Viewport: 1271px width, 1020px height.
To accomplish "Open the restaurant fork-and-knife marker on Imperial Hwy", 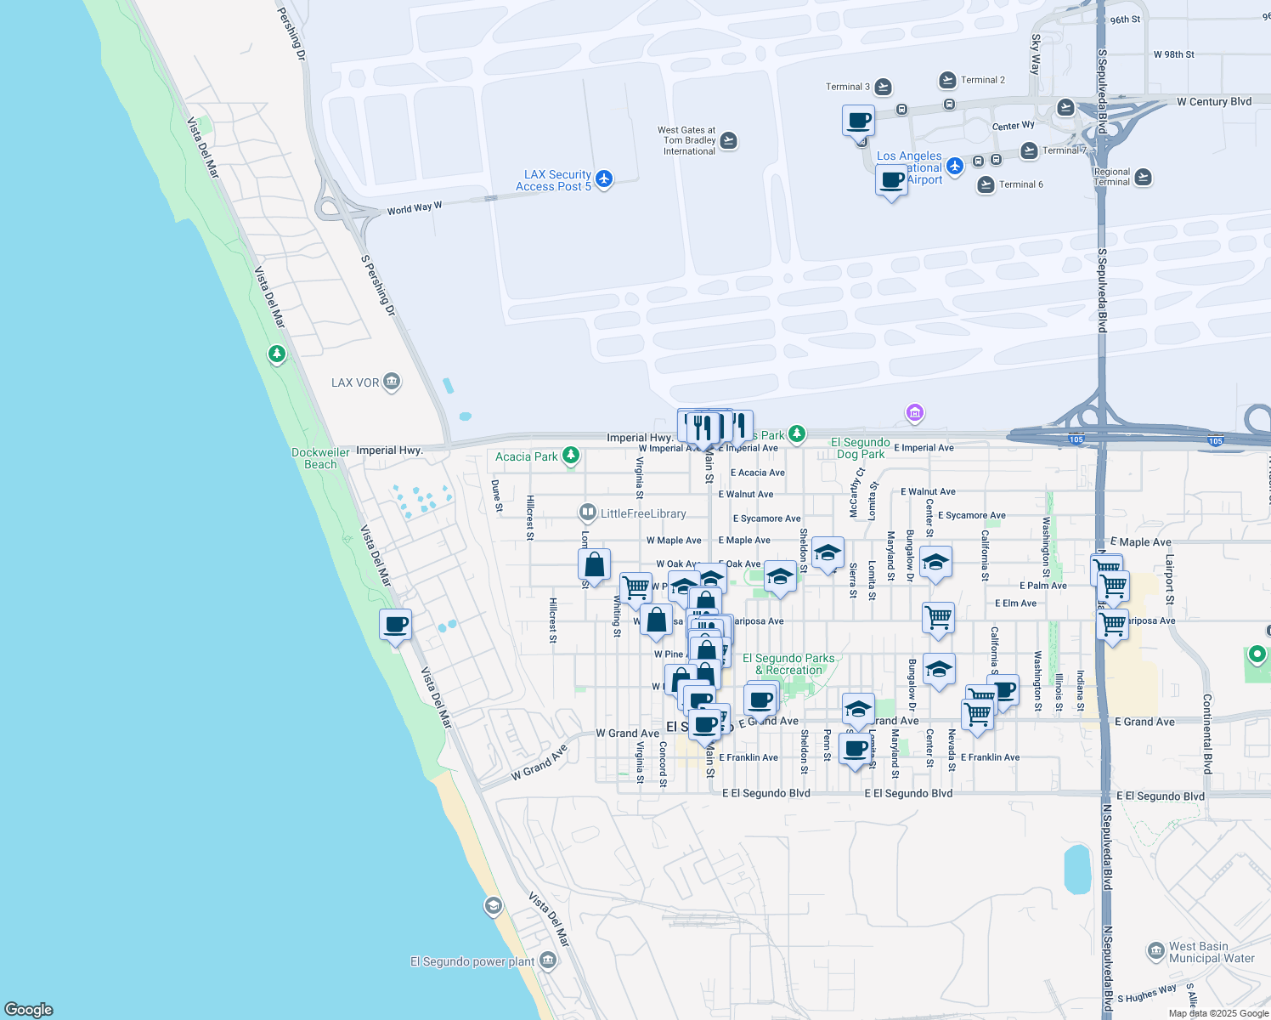I will click(703, 425).
